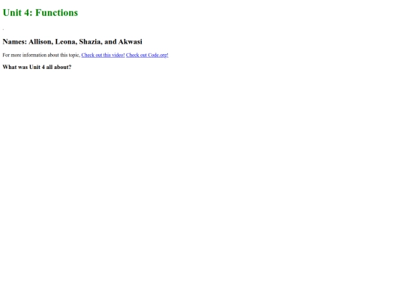Click the word 'and' between Shazia and Akwasi

click(x=110, y=41)
